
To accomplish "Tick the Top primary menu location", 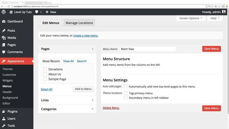I will click(x=126, y=93).
